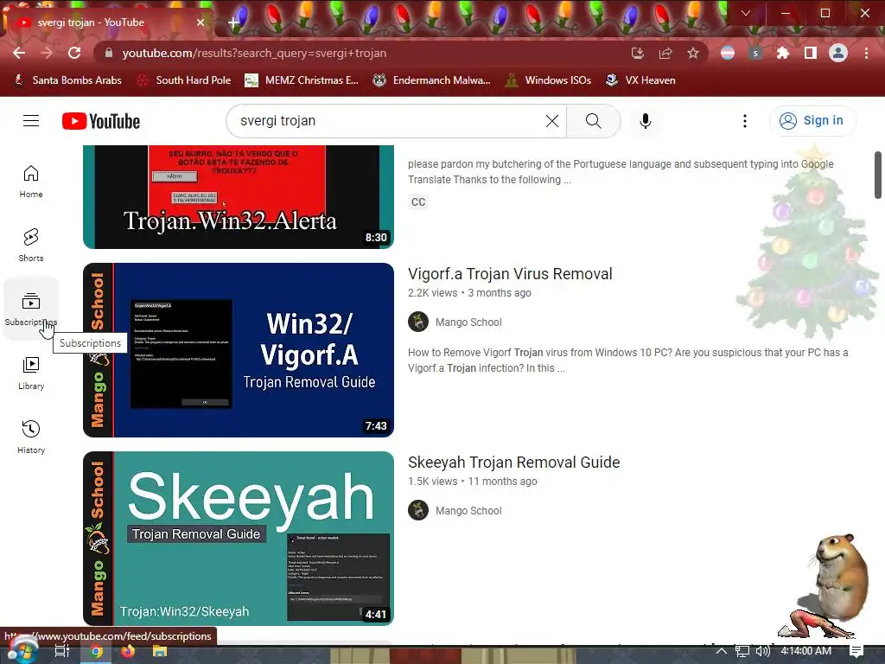The image size is (885, 664).
Task: Clear the search query with X
Action: [x=552, y=121]
